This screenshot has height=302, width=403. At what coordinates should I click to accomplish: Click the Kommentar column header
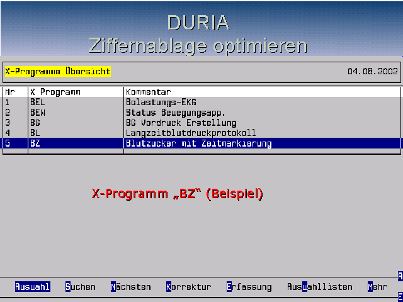(x=149, y=92)
